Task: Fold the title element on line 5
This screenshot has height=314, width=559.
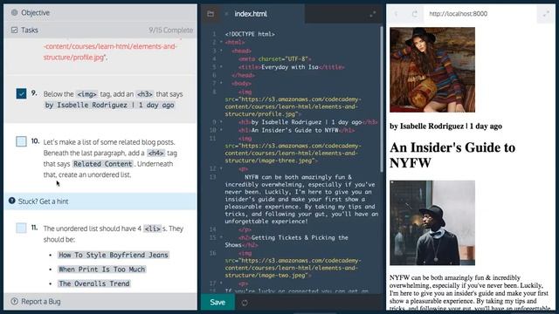Action: tap(221, 66)
